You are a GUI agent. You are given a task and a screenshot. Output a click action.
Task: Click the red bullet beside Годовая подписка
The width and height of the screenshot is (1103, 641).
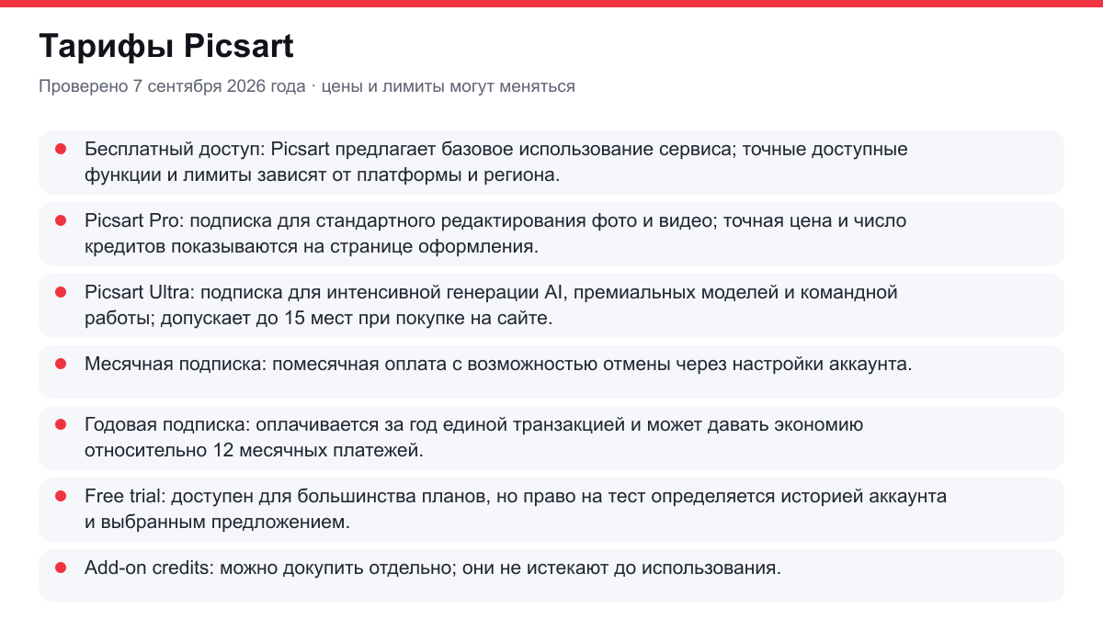tap(61, 423)
